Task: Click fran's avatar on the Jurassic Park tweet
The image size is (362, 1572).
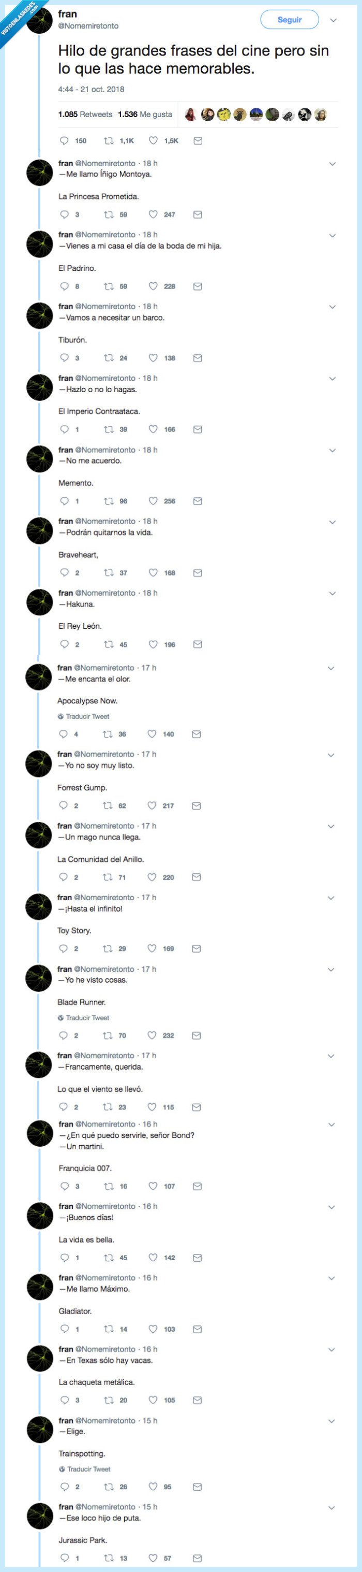Action: (40, 1516)
